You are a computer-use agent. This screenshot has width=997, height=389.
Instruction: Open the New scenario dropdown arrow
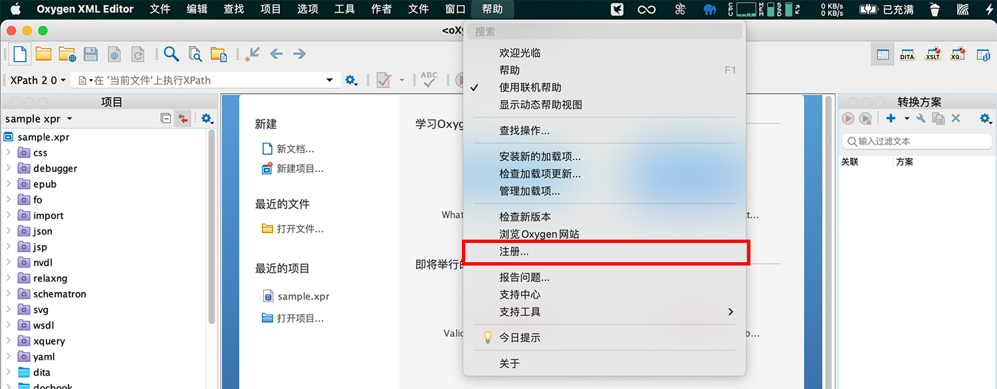tap(907, 118)
